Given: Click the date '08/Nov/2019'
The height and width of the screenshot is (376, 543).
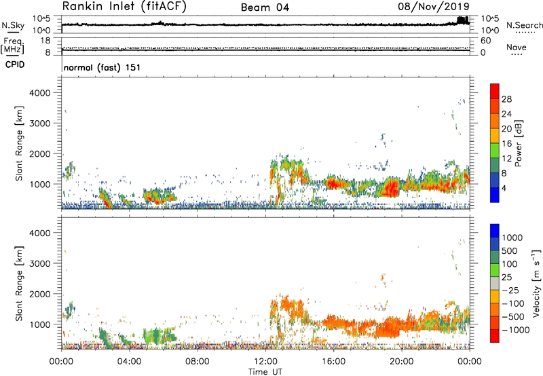Looking at the screenshot, I should (x=434, y=6).
